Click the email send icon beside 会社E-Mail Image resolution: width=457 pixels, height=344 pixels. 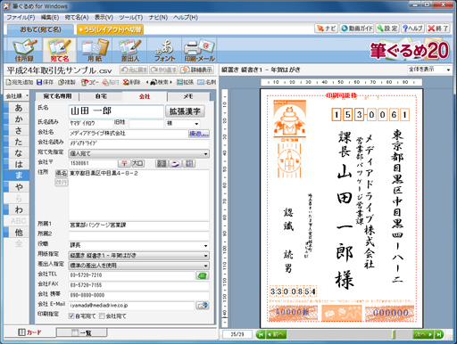pyautogui.click(x=203, y=305)
